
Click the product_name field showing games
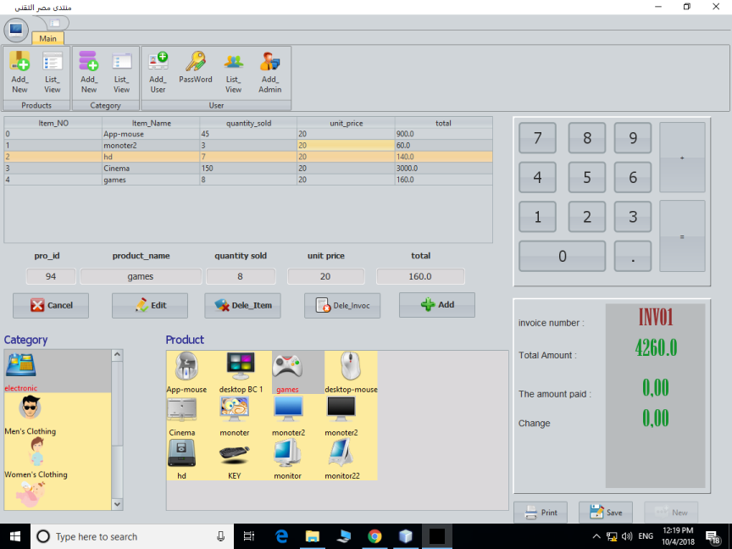tap(141, 276)
